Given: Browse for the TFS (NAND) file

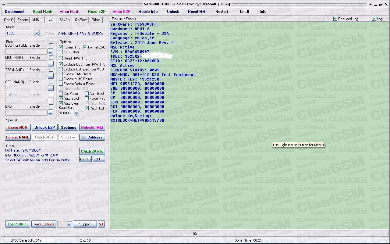Looking at the screenshot, I should [51, 76].
